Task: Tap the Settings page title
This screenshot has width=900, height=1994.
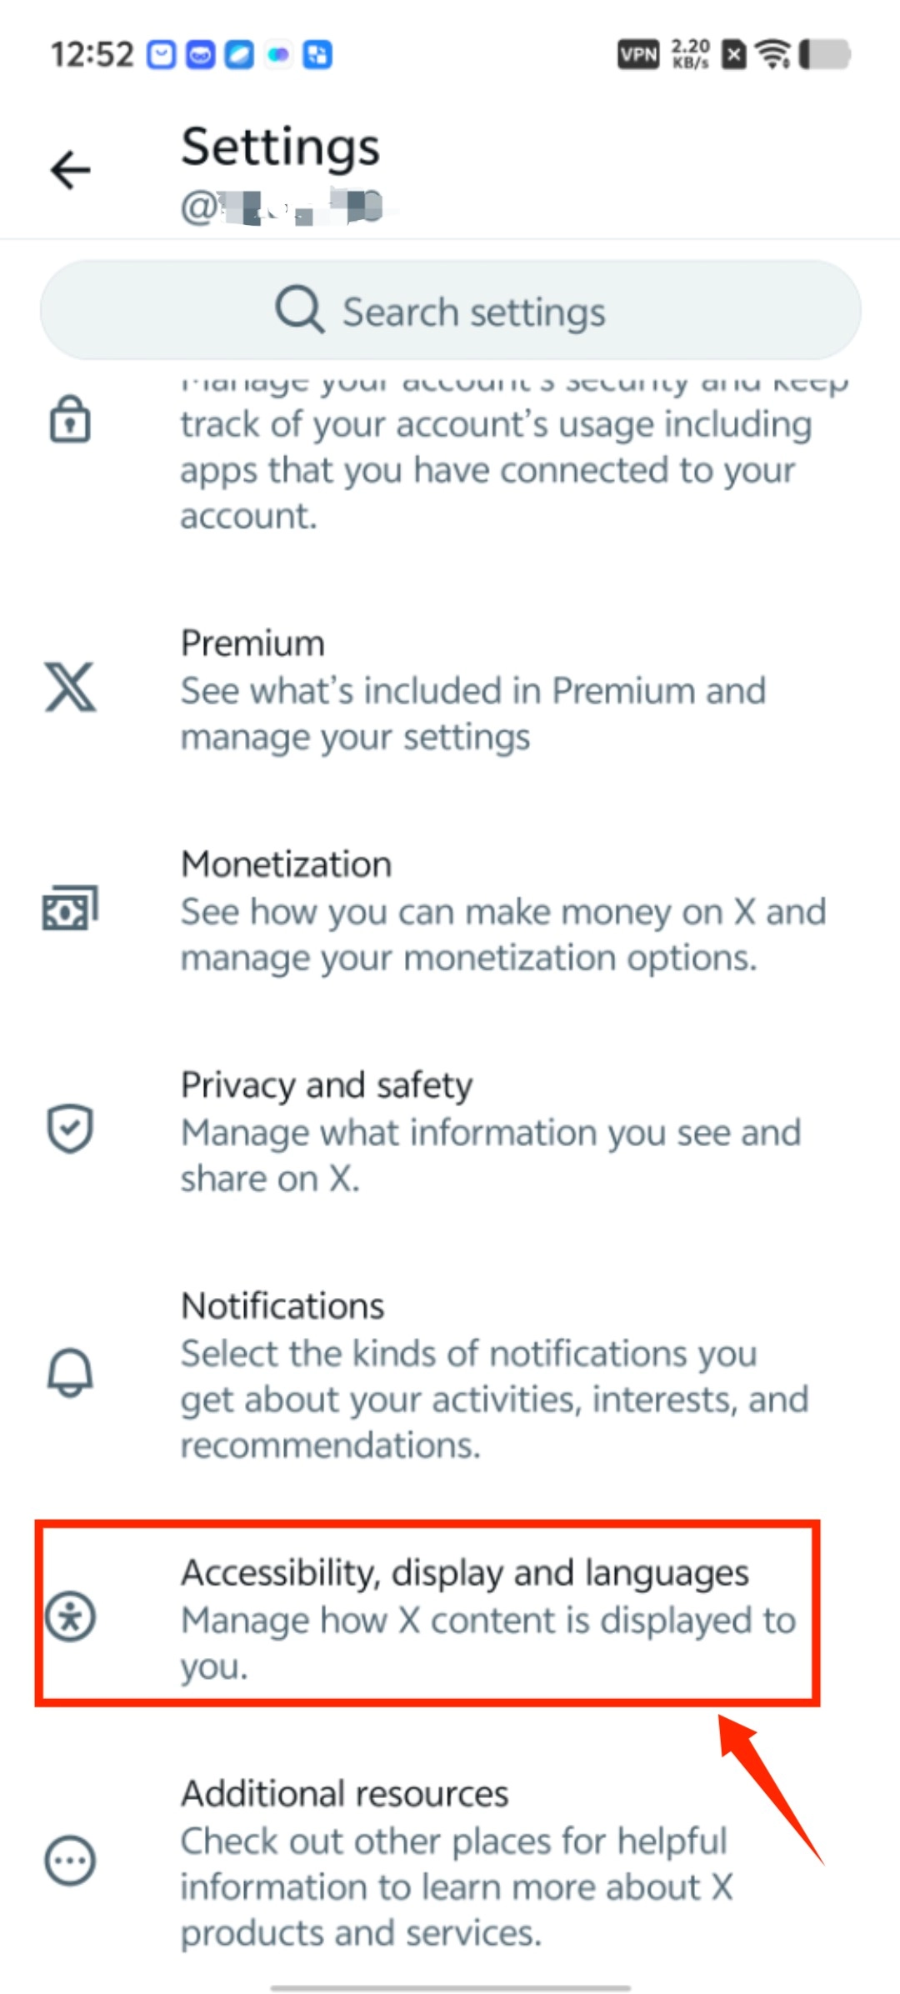Action: tap(281, 147)
